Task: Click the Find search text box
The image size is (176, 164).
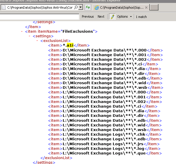Action: [39, 17]
